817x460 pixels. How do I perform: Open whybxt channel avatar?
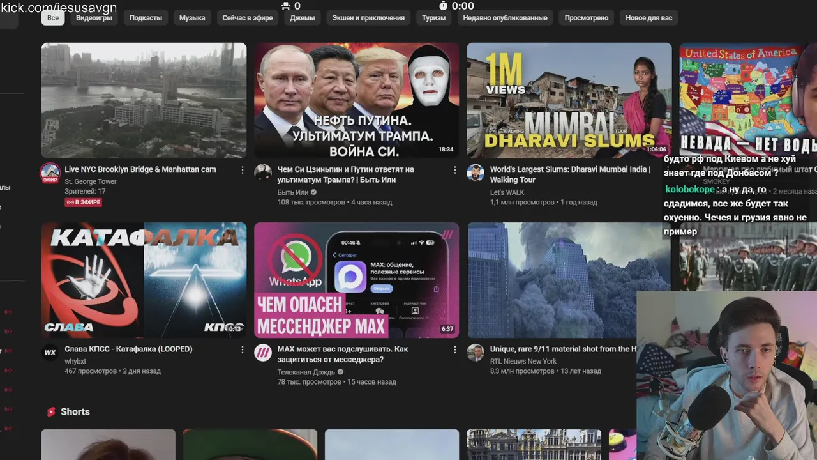[50, 353]
